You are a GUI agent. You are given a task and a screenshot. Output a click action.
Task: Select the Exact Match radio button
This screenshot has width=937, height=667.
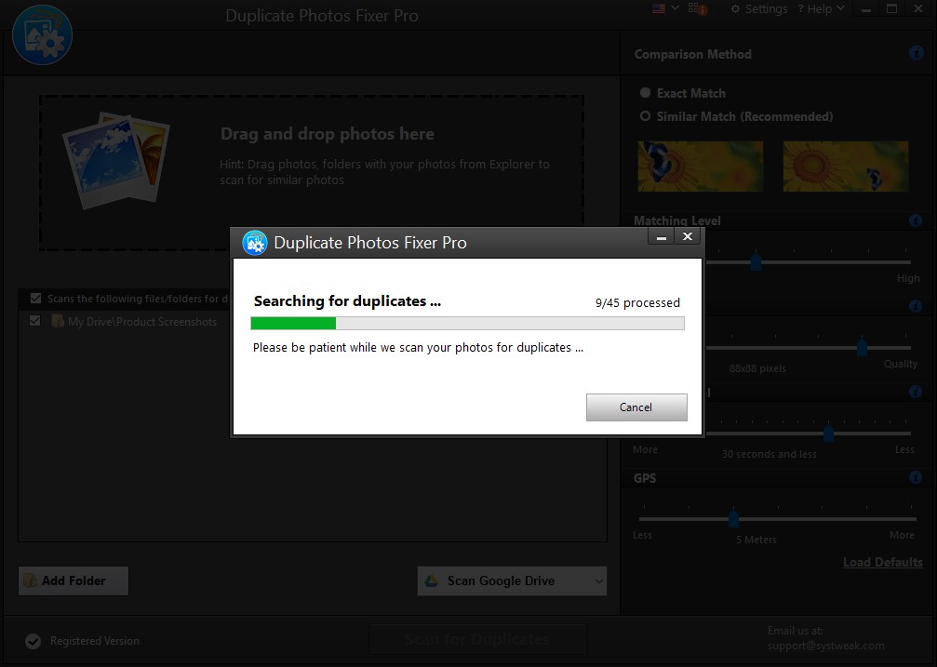coord(646,93)
